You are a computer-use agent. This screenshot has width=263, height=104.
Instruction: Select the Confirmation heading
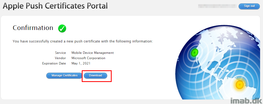click(x=33, y=28)
